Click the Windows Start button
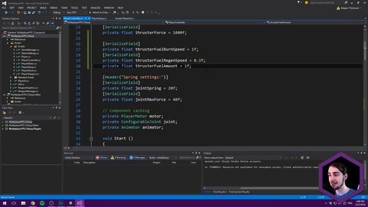368x207 pixels. pos(5,203)
